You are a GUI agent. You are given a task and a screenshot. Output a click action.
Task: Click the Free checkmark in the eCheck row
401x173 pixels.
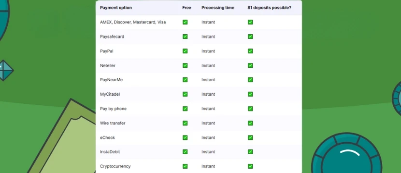[185, 137]
